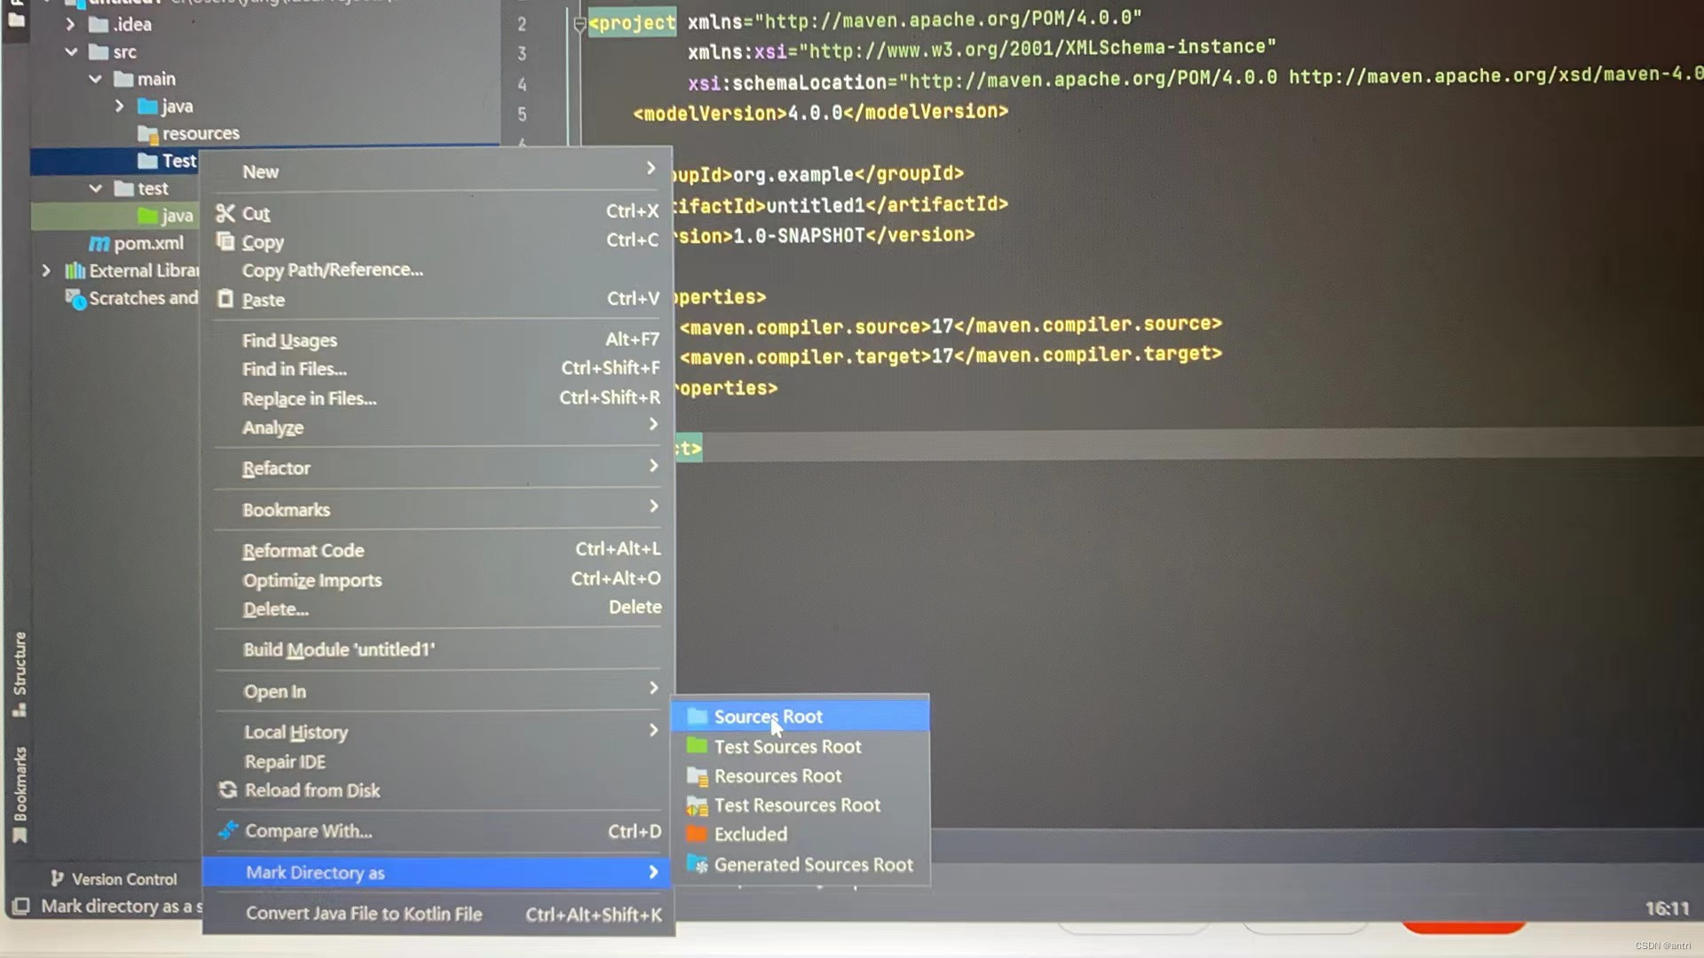Click Build Module 'untitled1'
The width and height of the screenshot is (1704, 958).
338,649
